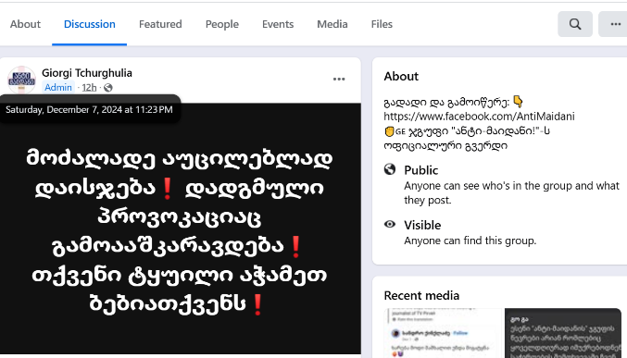Click the Visible label
Viewport: 627px width, 358px height.
point(422,225)
